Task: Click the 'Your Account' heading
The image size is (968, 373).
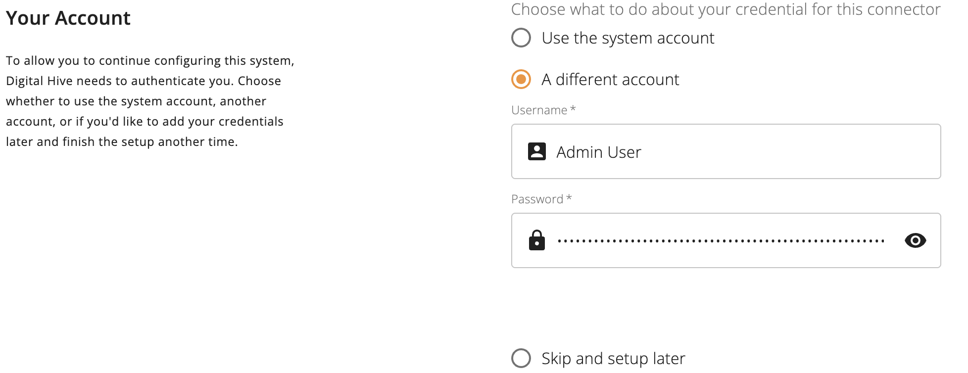Action: 68,18
